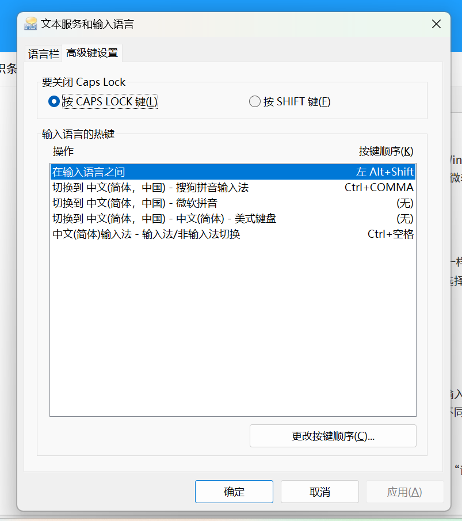Viewport: 462px width, 521px height.
Task: Click the Ctrl+空格 key sequence value
Action: (x=391, y=234)
